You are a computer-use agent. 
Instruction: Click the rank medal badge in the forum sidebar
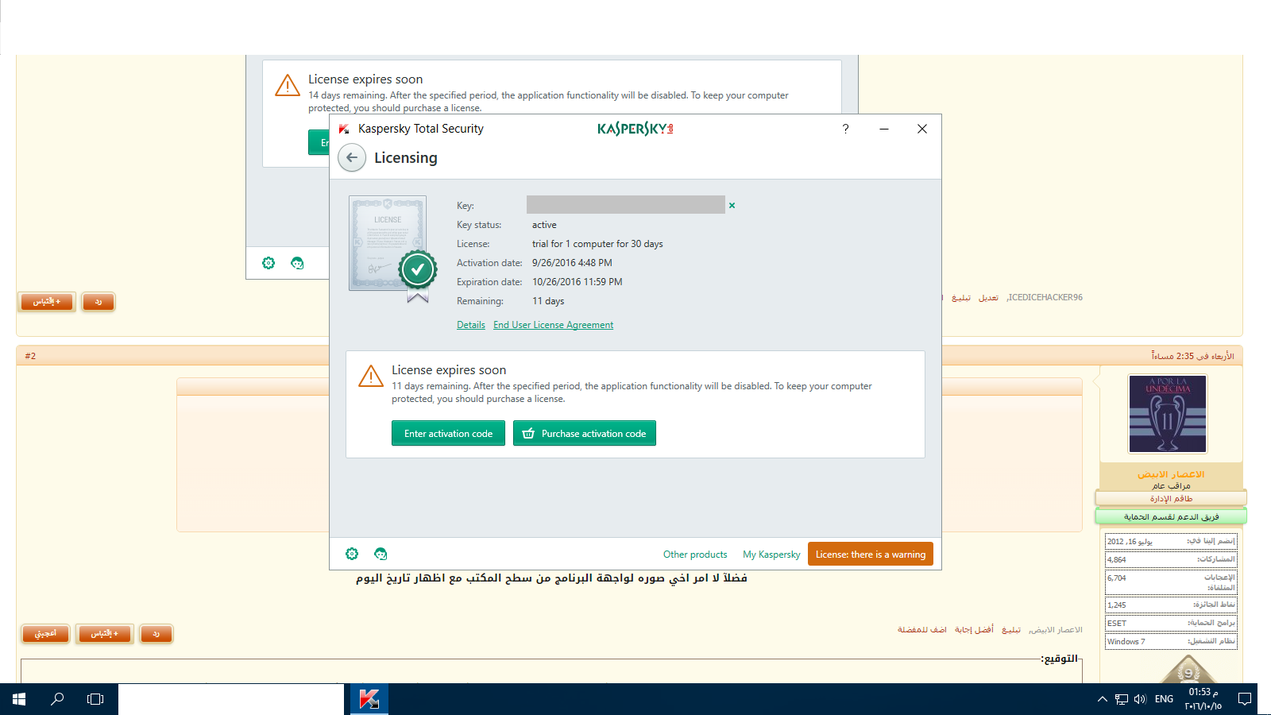tap(1188, 670)
